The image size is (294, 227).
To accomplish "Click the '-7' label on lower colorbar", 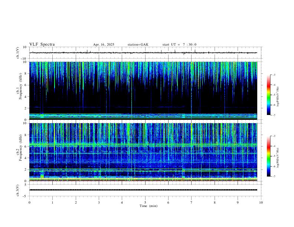I will (x=274, y=177).
